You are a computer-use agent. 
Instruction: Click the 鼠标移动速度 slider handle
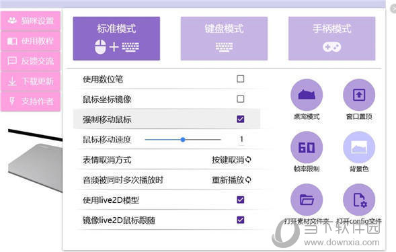(x=183, y=139)
